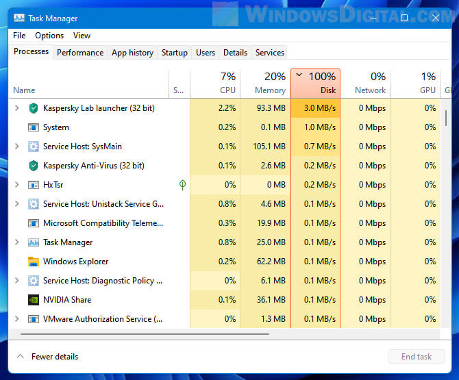Click the 1.0 MB/s disk value
Viewport: 459px width, 380px height.
[x=320, y=127]
